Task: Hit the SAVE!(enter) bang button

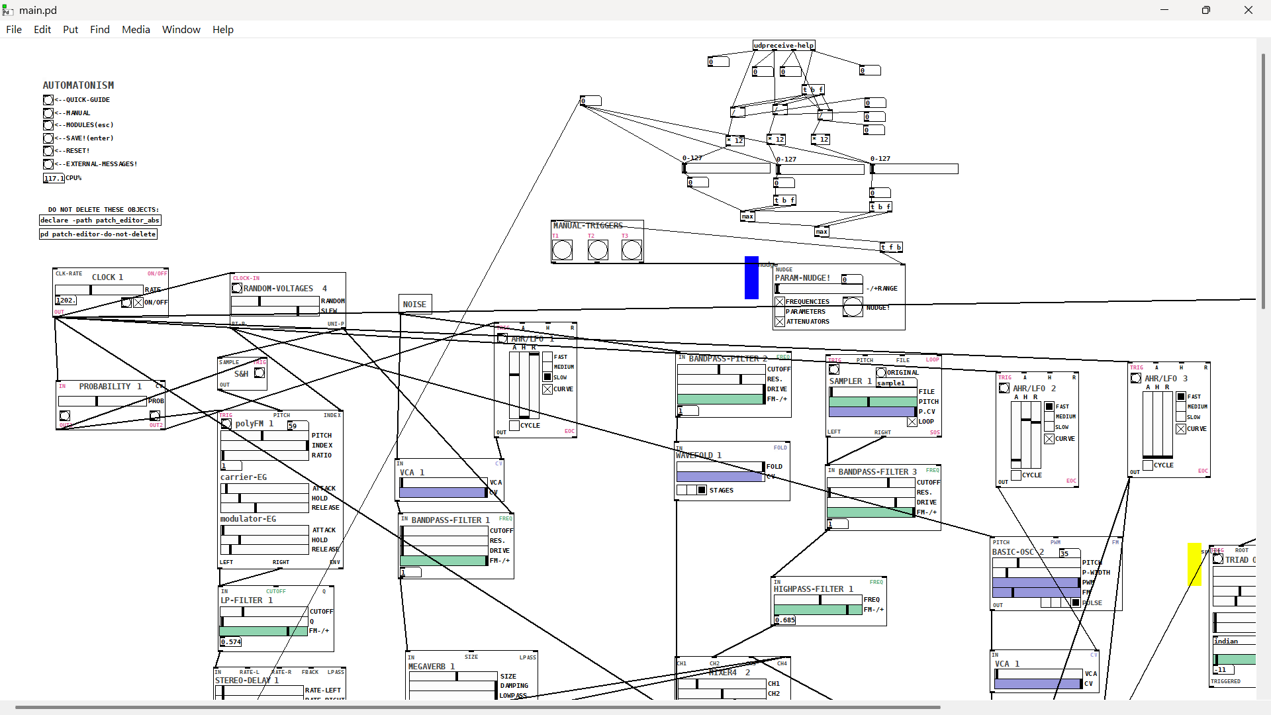Action: (48, 138)
